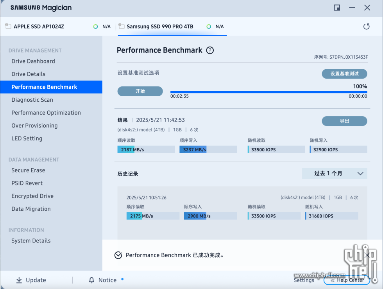Click the 开始 start benchmark button

pos(140,91)
